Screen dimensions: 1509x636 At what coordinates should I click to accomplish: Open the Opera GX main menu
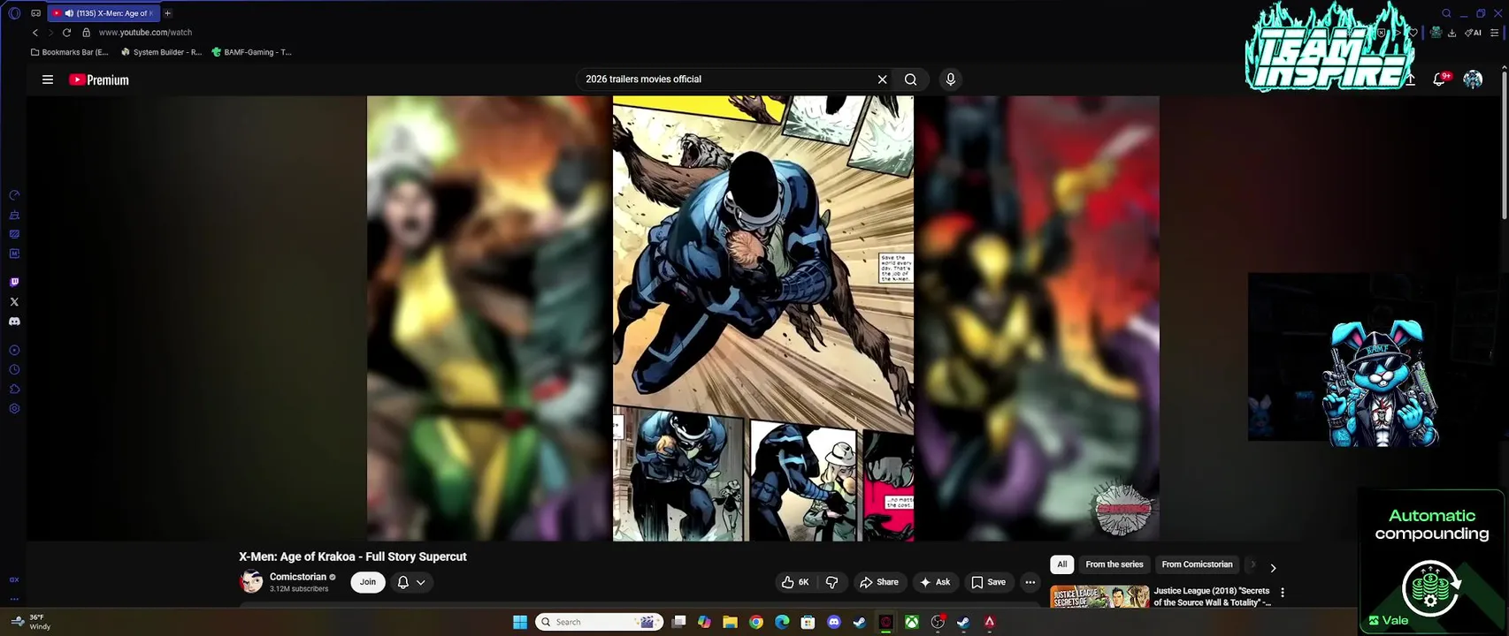click(x=14, y=13)
